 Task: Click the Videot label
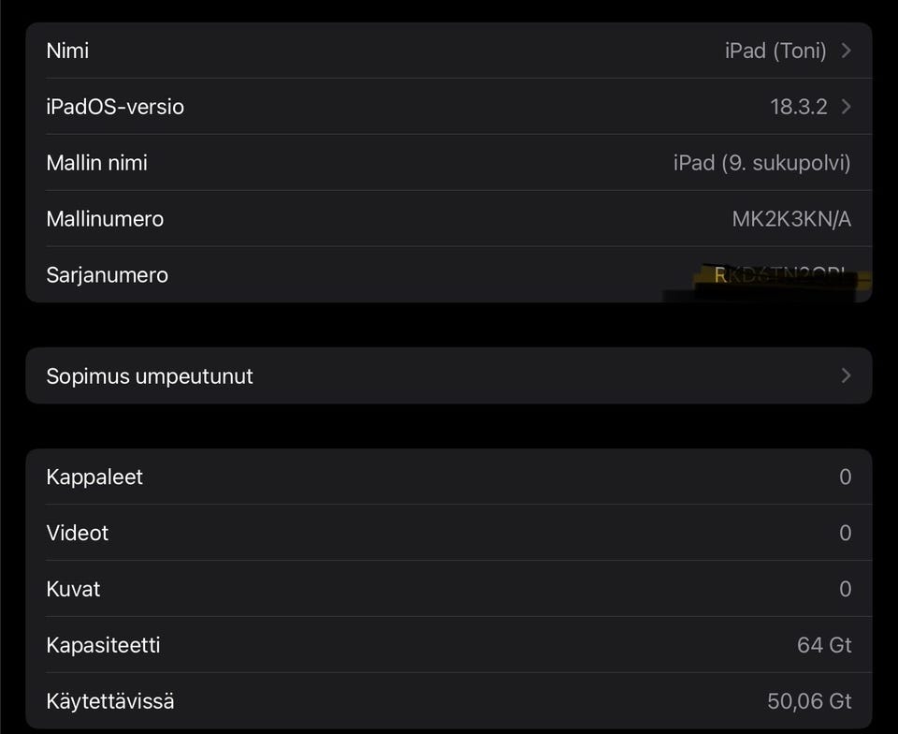(78, 533)
